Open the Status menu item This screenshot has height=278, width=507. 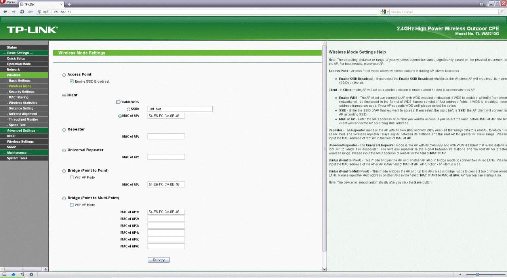coord(24,47)
